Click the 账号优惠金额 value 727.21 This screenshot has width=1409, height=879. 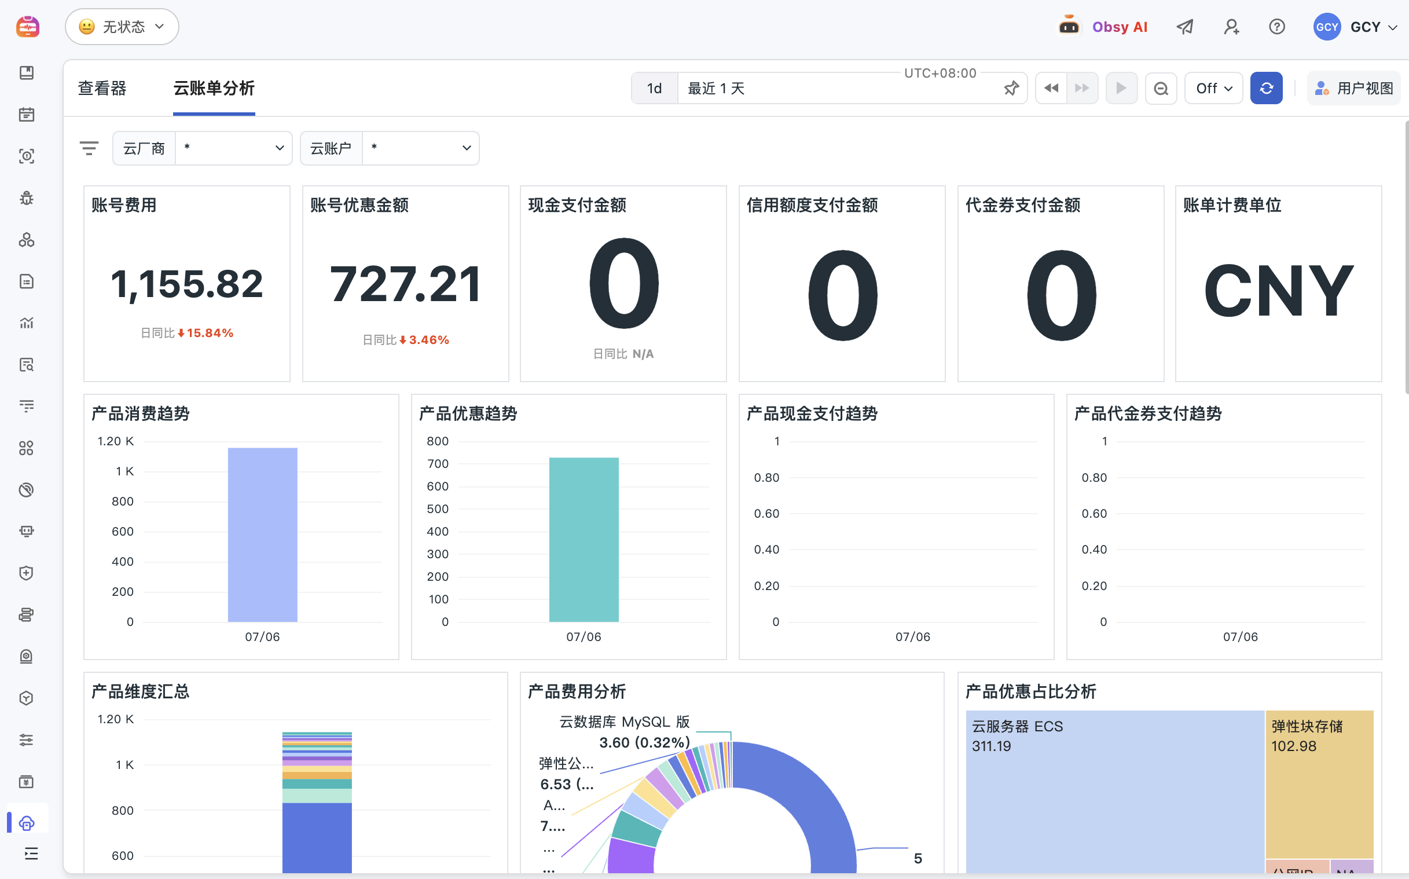(406, 284)
